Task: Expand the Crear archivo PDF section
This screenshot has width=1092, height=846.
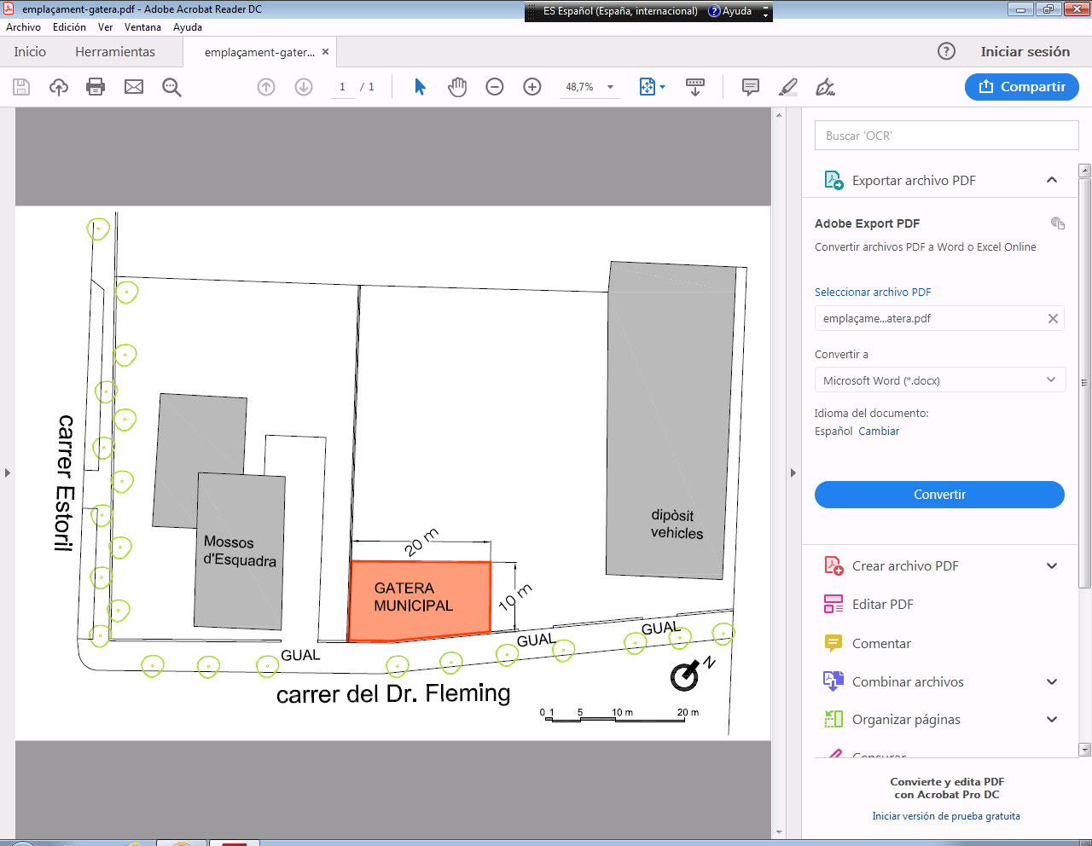Action: [1052, 565]
